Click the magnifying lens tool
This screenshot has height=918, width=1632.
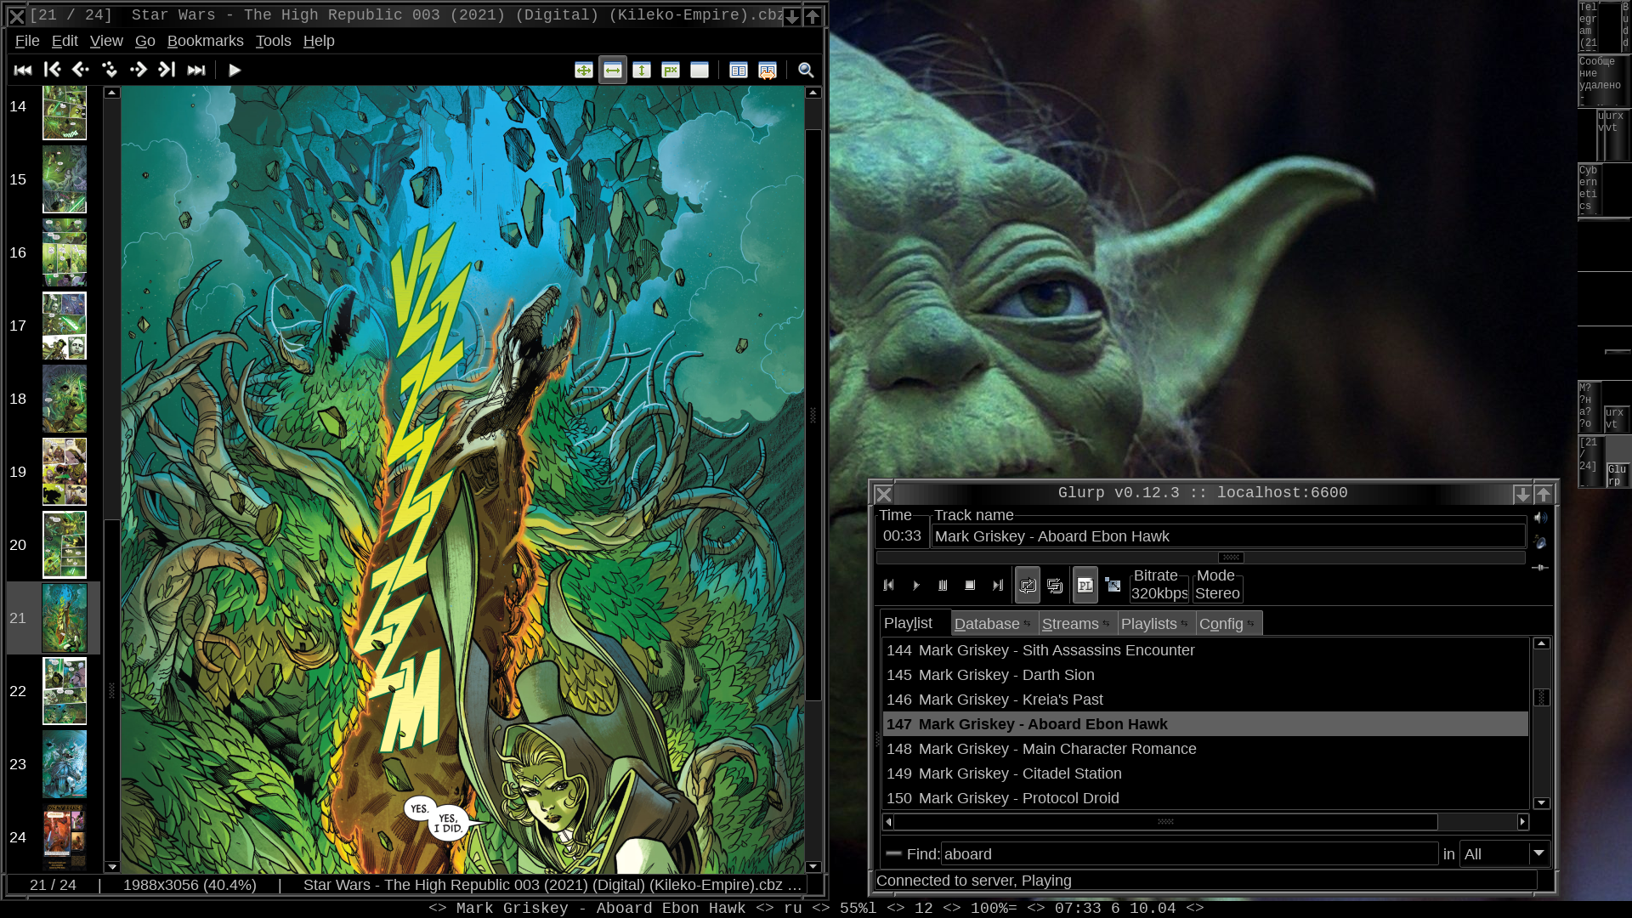pos(807,71)
